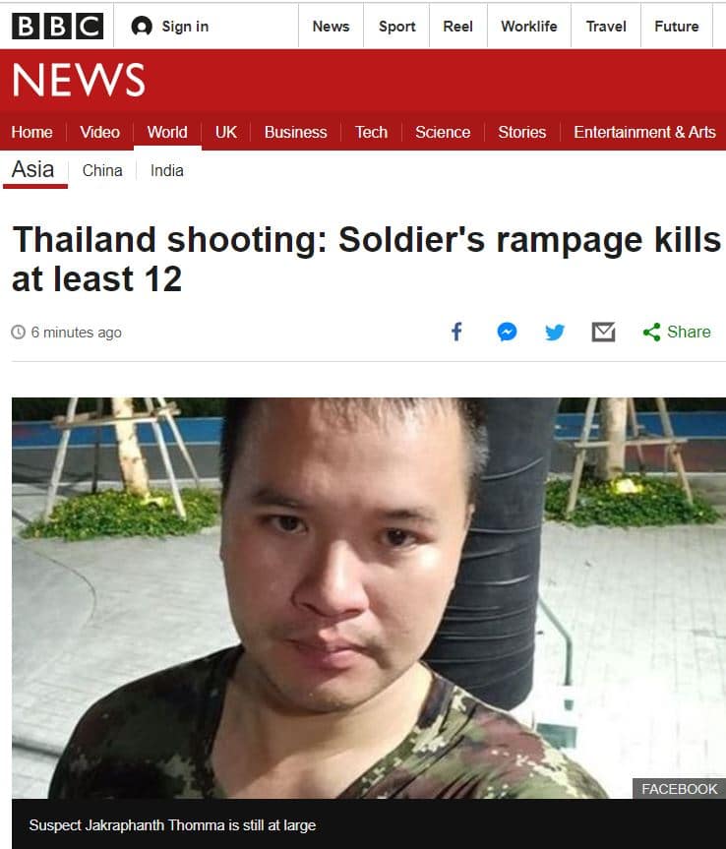Open the green Share button

(677, 332)
